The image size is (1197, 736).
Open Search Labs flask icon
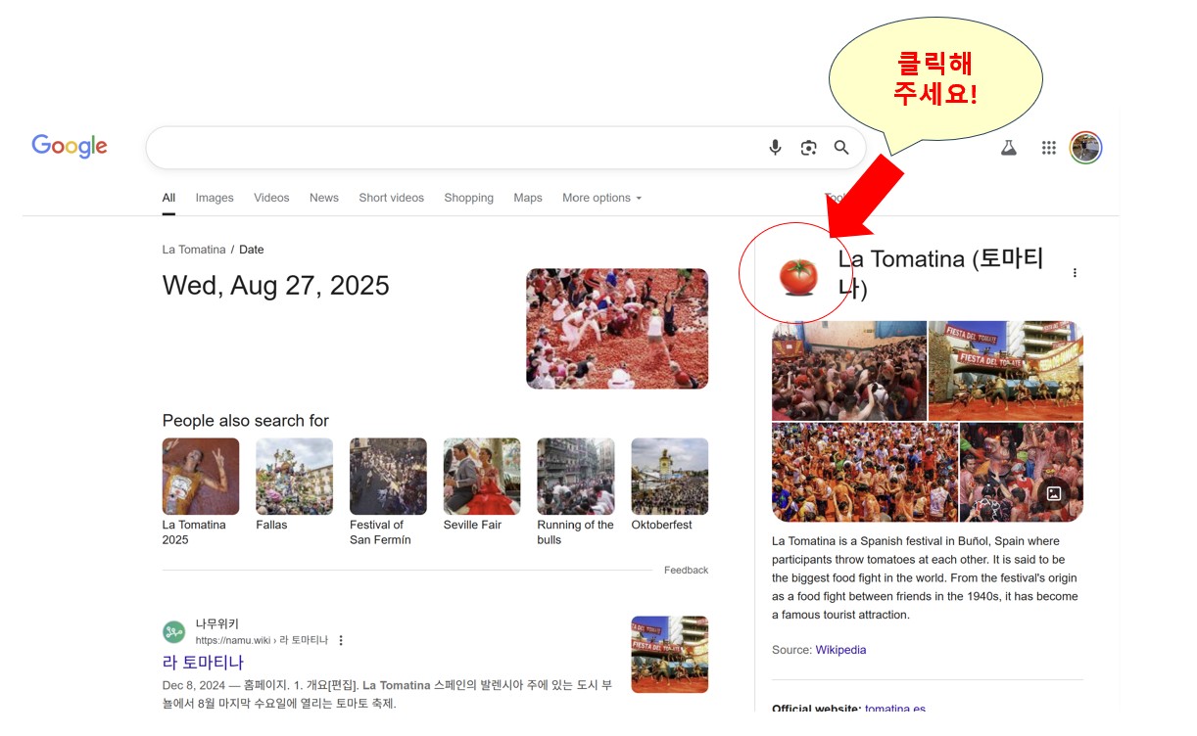pos(1008,148)
